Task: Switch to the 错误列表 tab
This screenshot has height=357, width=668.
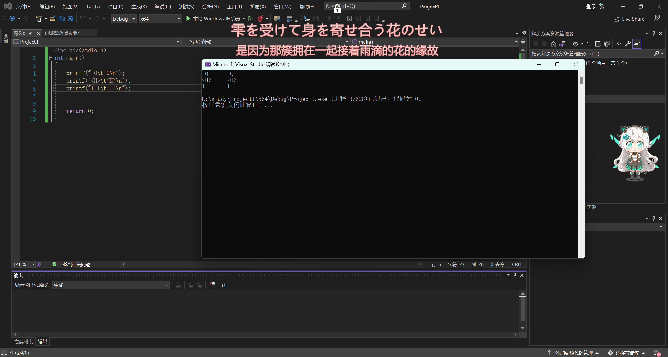Action: tap(24, 342)
